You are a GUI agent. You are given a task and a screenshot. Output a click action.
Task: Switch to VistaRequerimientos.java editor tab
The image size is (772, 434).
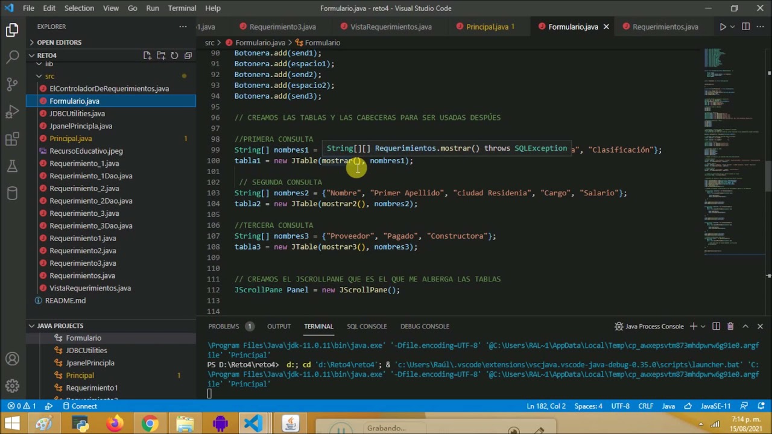point(391,27)
